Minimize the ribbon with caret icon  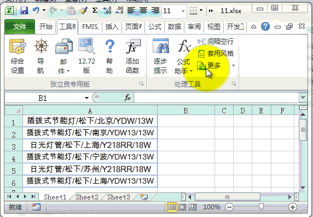[253, 26]
